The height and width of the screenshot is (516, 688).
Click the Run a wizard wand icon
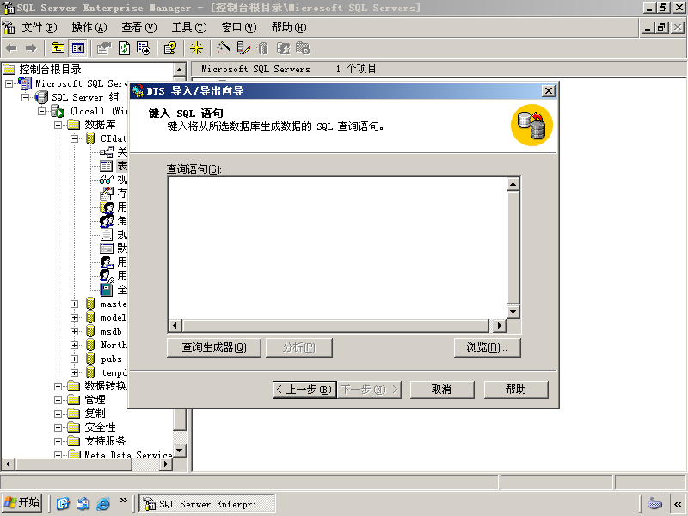pos(224,48)
